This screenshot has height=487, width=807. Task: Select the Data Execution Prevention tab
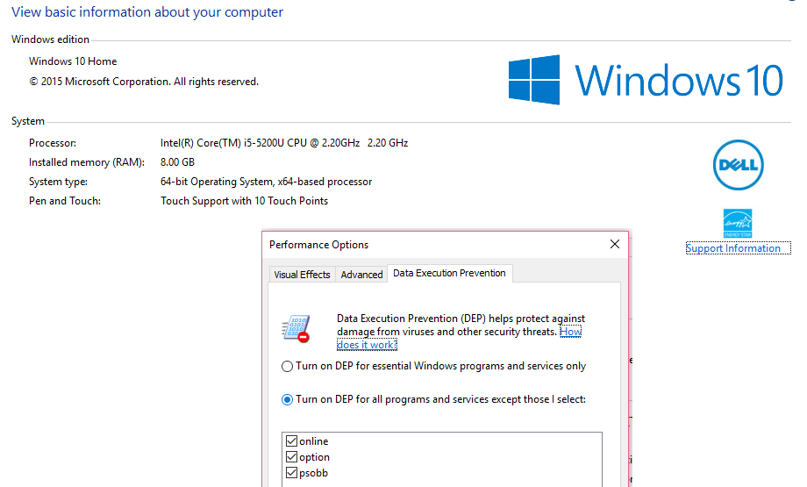[449, 273]
